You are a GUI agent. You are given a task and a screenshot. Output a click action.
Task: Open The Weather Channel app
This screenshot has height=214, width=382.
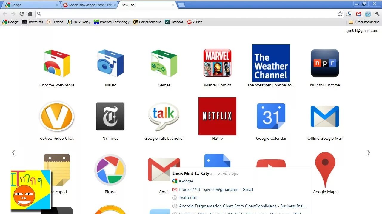[271, 63]
